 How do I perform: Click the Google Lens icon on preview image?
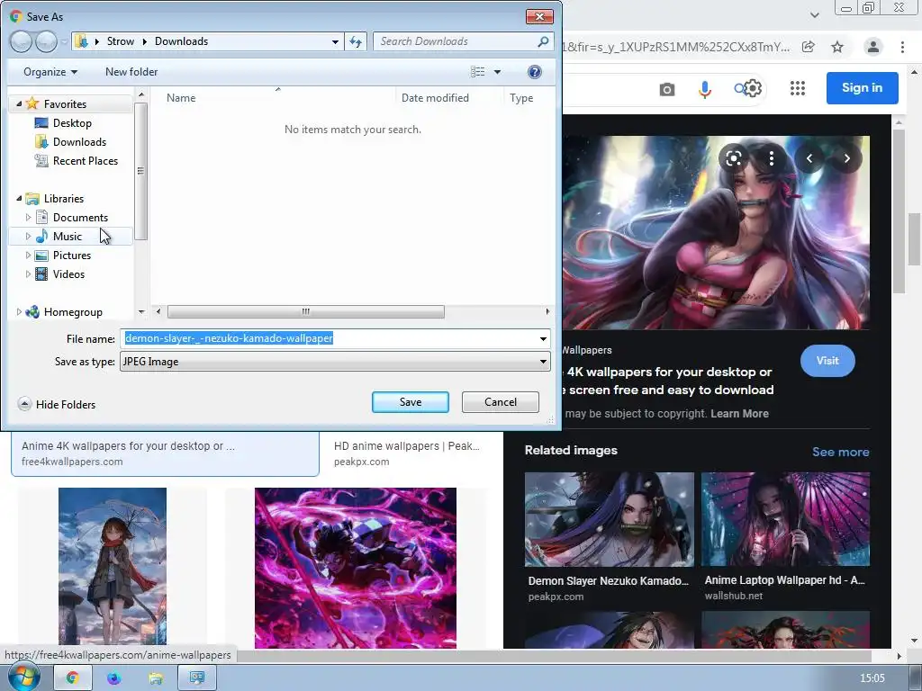733,158
